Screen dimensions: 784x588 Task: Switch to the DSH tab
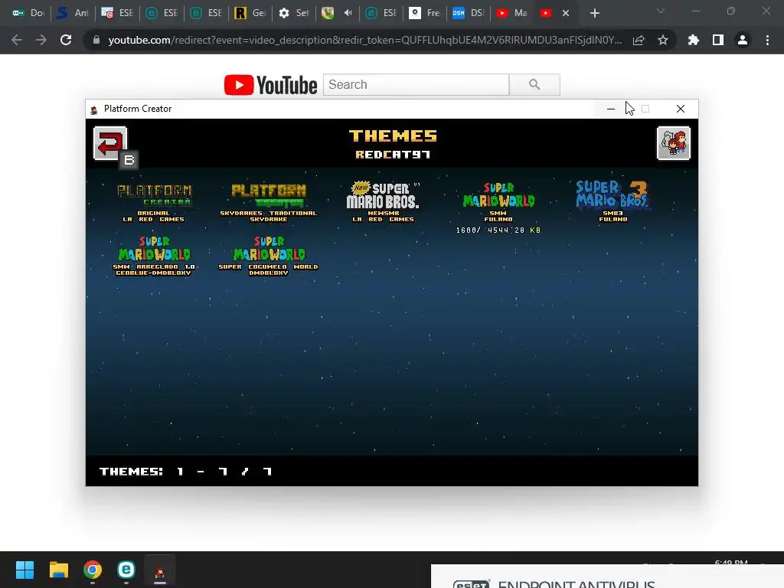click(x=469, y=13)
